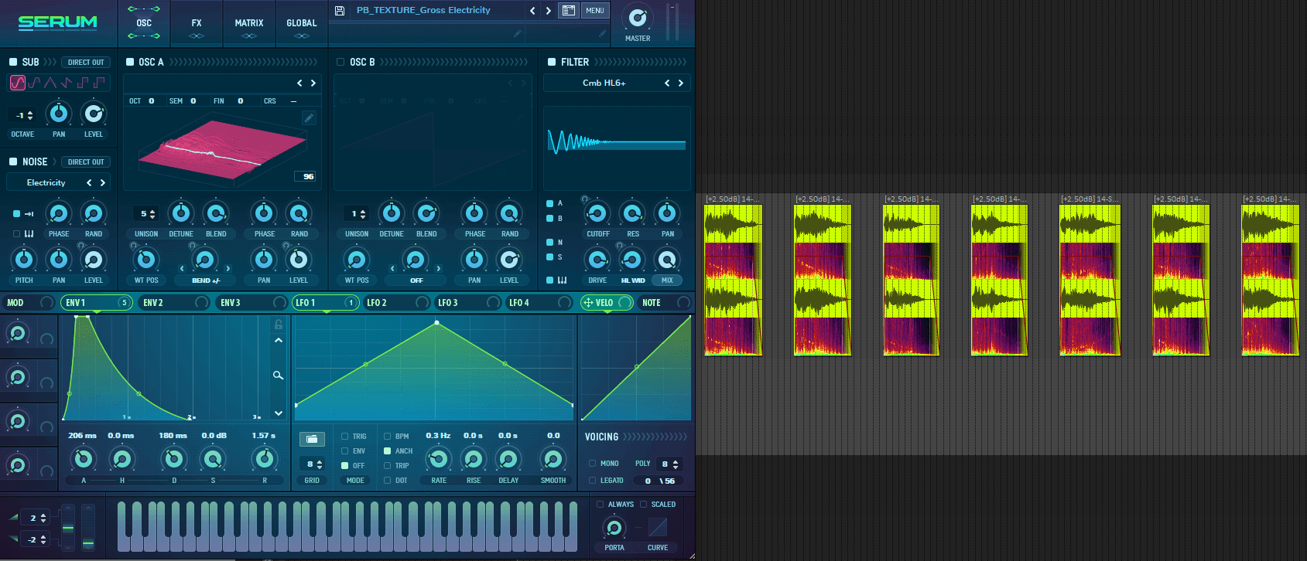This screenshot has height=561, width=1307.
Task: Click Sub DIRECT OUT button
Action: [x=86, y=62]
